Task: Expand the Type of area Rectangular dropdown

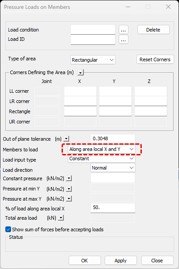Action: coord(93,60)
